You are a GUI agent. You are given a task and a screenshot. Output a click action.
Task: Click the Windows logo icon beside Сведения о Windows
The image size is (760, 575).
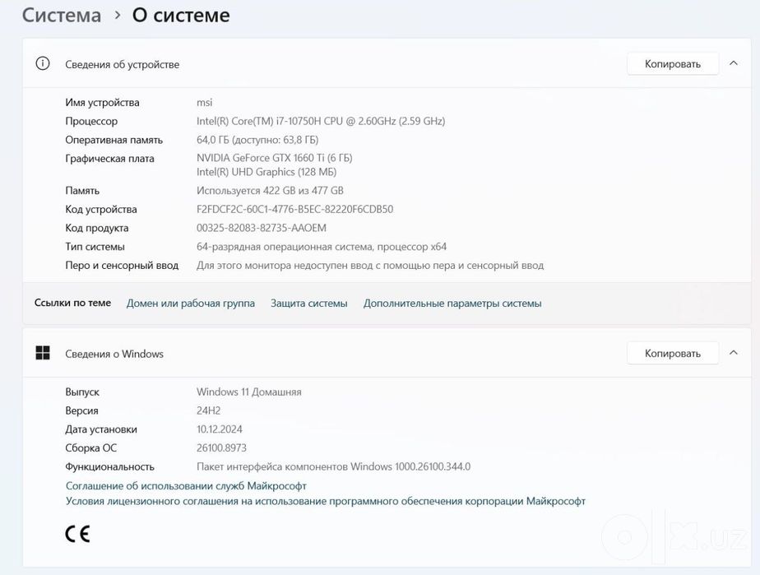pyautogui.click(x=43, y=353)
